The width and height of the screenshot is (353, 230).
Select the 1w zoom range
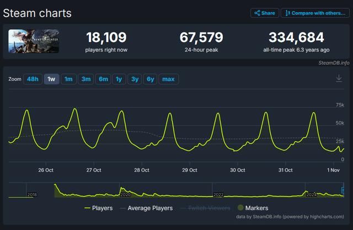click(x=51, y=79)
